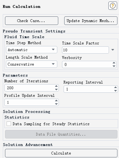Increase the Reporting Interval value
The height and width of the screenshot is (158, 119).
coord(116,87)
